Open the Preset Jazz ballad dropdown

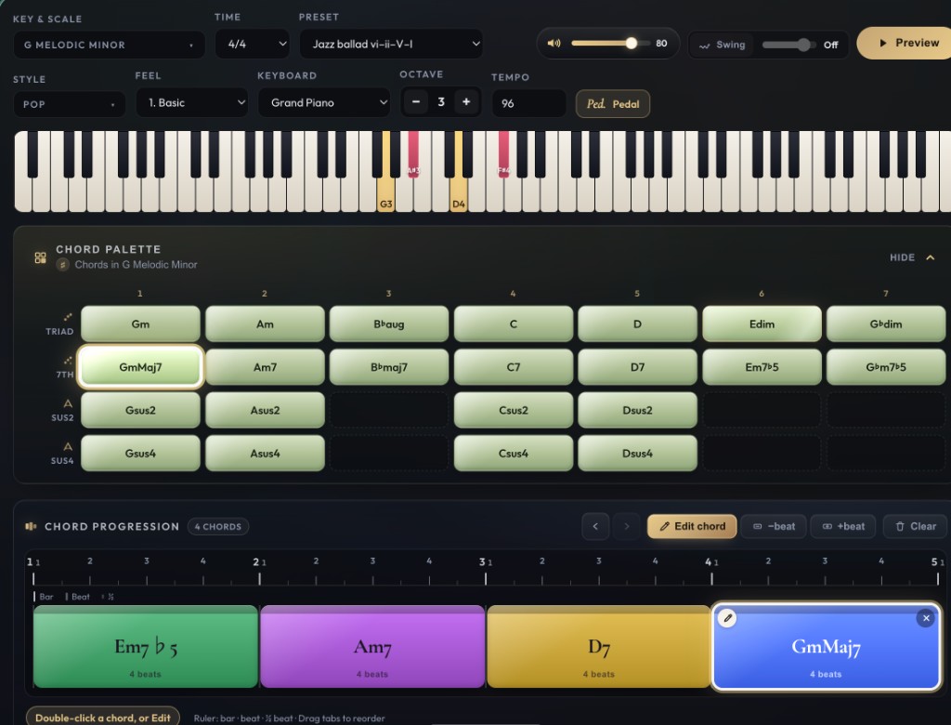(x=391, y=44)
